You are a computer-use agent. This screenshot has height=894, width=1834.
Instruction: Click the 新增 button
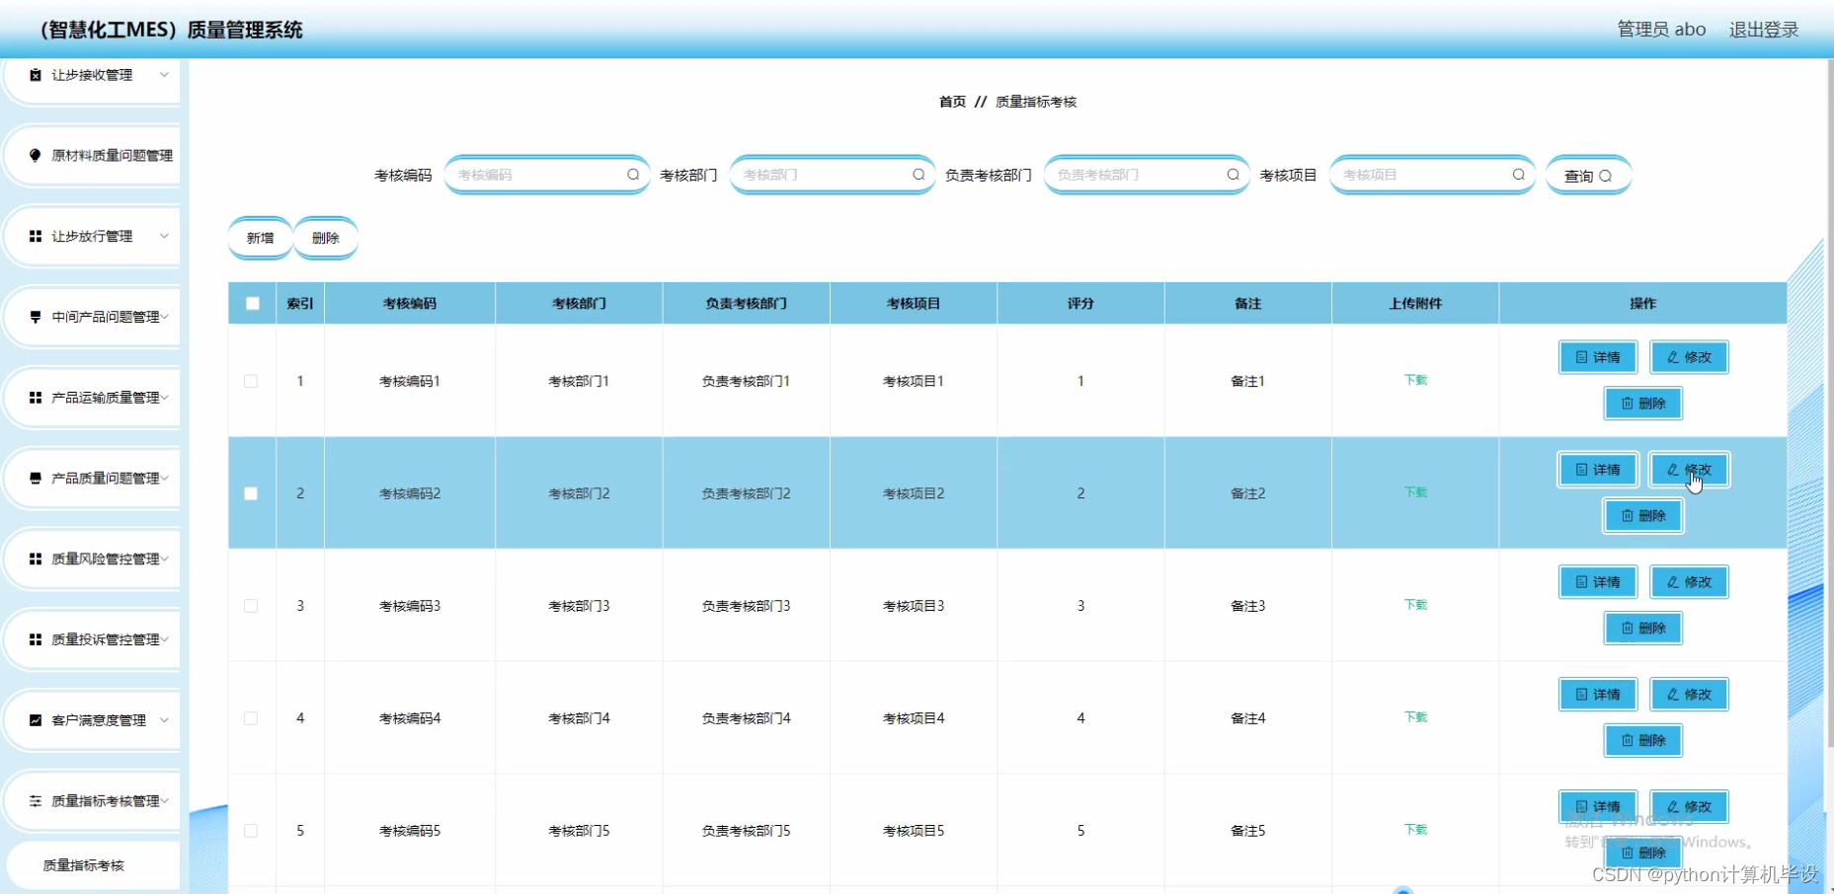pyautogui.click(x=260, y=237)
